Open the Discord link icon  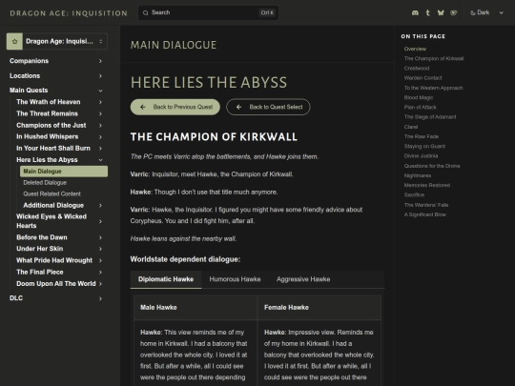coord(415,12)
